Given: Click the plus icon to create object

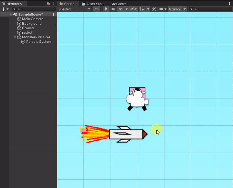Looking at the screenshot, I should tap(3, 9).
